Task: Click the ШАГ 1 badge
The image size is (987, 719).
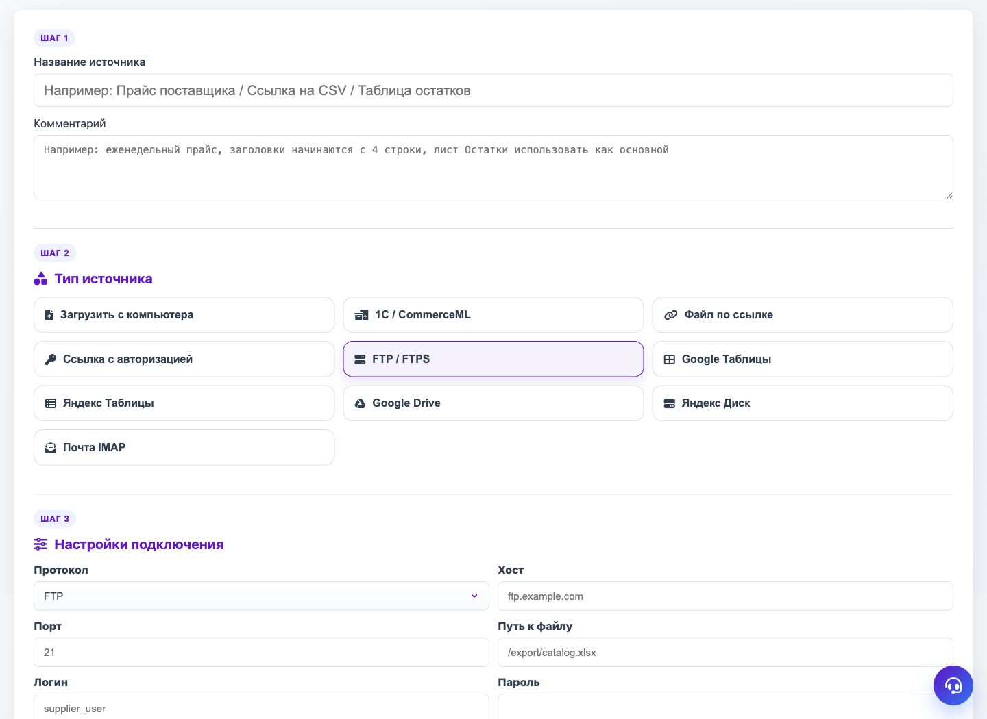Action: coord(54,38)
